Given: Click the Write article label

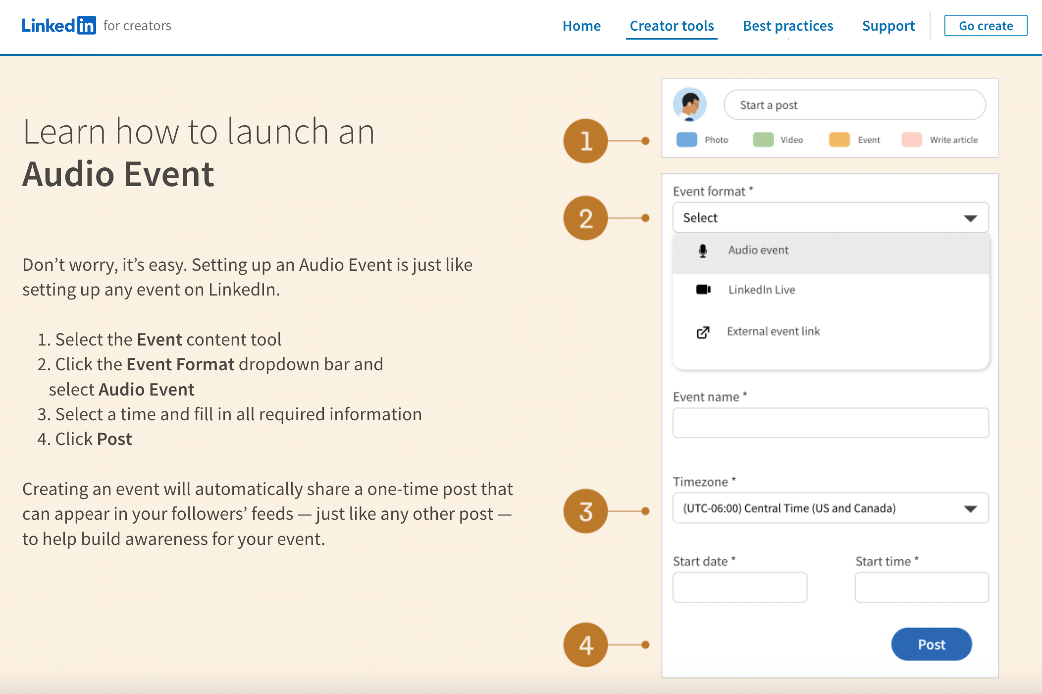Looking at the screenshot, I should click(x=954, y=140).
